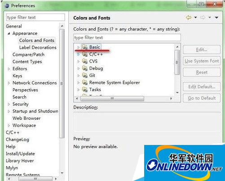Expand the Security tree node
The height and width of the screenshot is (181, 225).
pyautogui.click(x=9, y=104)
